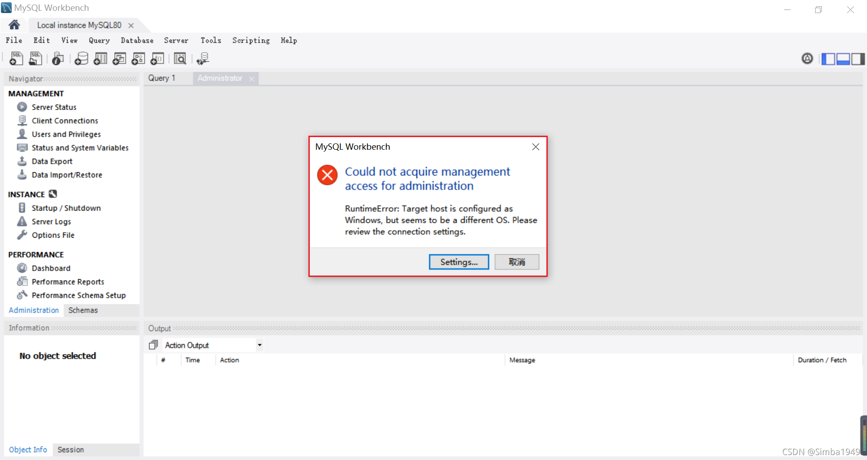Screen dimensions: 867x460
Task: Open Status and System Variables
Action: tap(80, 147)
